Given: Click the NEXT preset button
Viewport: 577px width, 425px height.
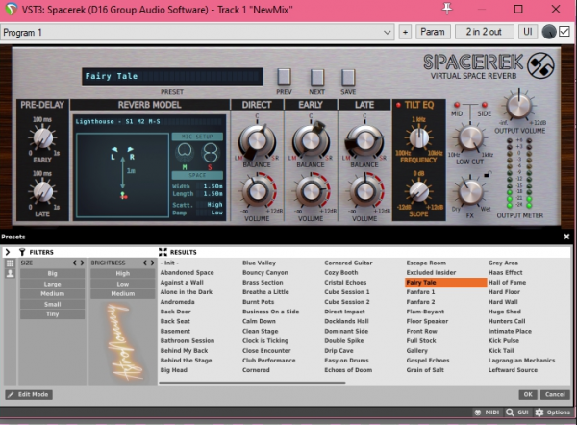Looking at the screenshot, I should pos(316,77).
